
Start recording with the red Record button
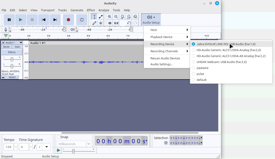pos(68,20)
